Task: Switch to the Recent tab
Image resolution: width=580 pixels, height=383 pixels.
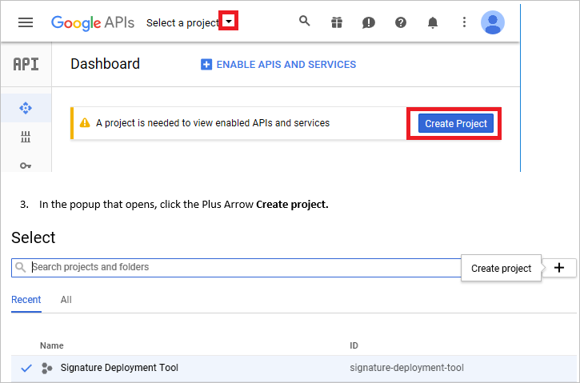Action: tap(26, 300)
